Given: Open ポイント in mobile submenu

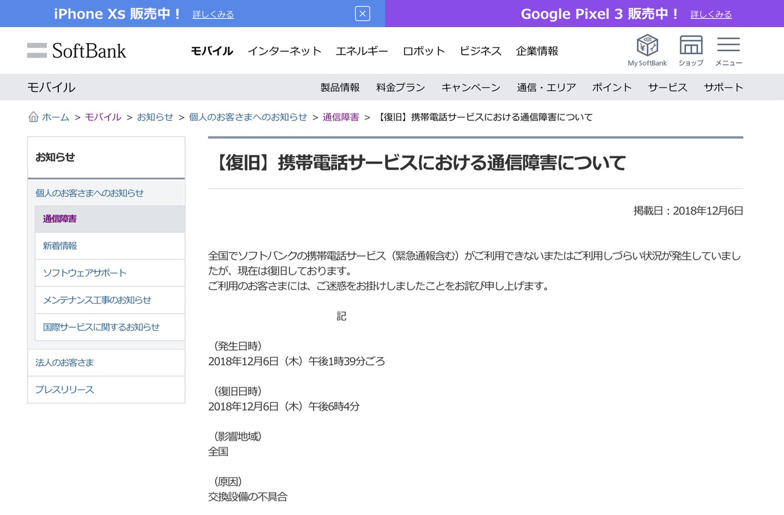Looking at the screenshot, I should pyautogui.click(x=612, y=88).
